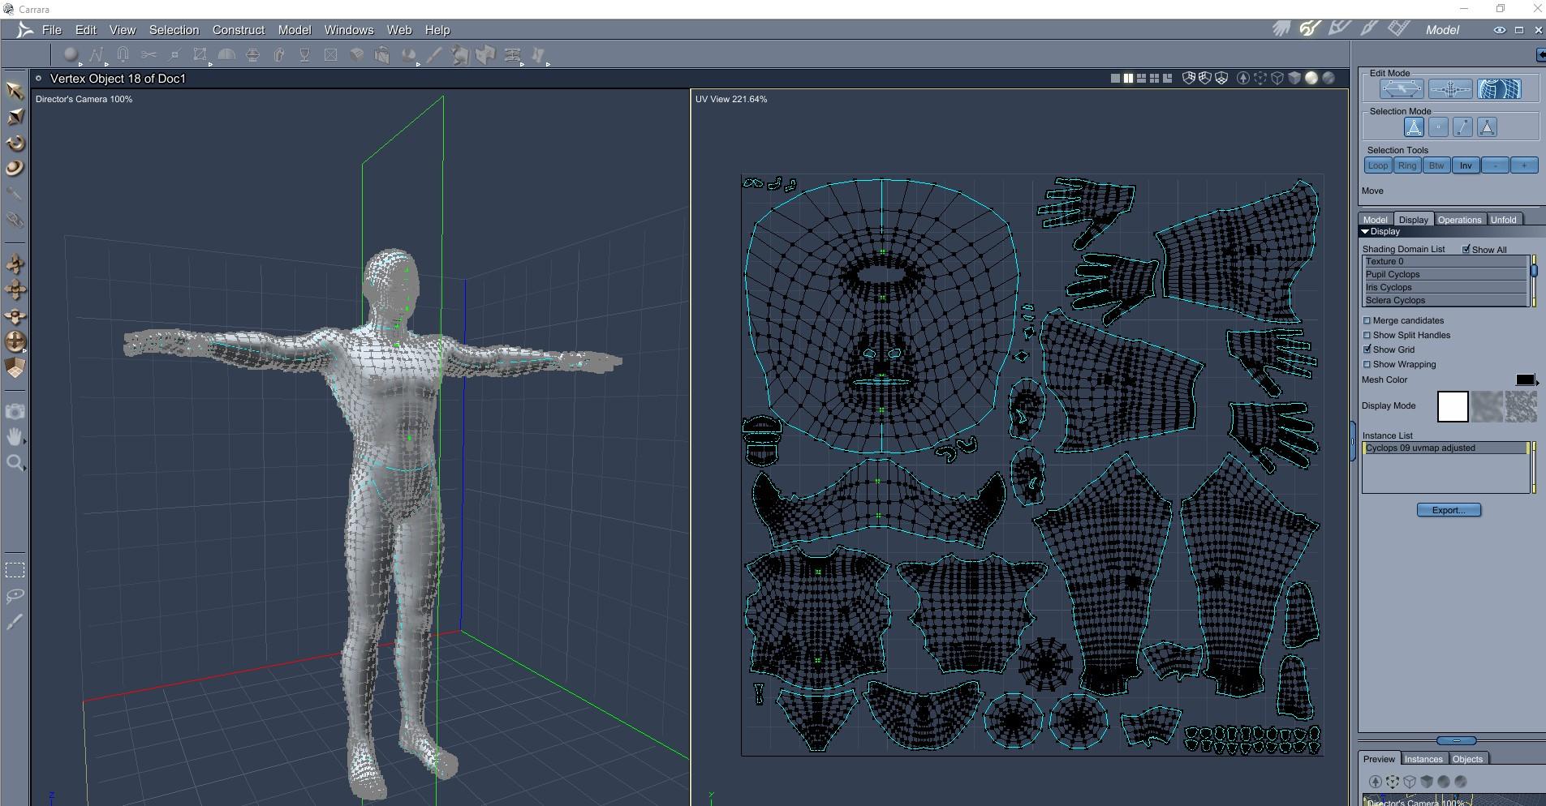Open the Help menu
This screenshot has width=1546, height=806.
pos(437,30)
